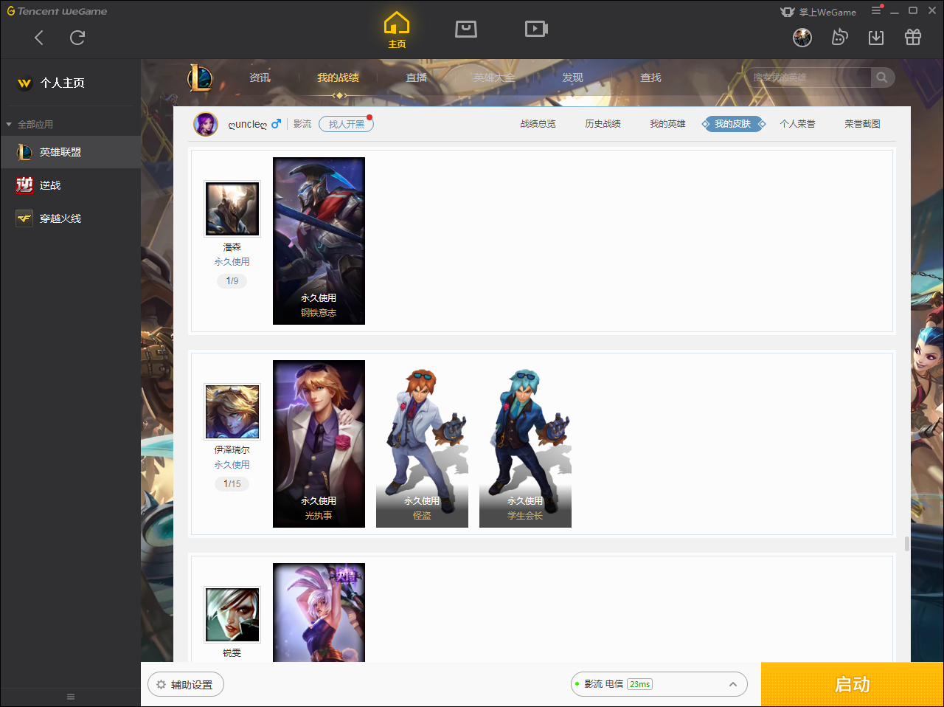Open 辅助设置 helper settings

(186, 684)
